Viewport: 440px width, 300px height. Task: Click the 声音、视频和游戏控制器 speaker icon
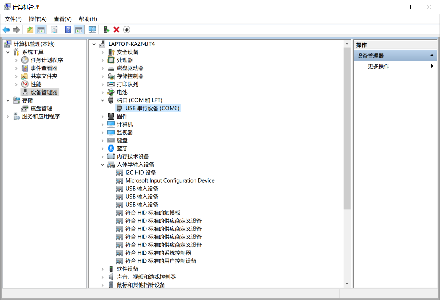pos(111,277)
